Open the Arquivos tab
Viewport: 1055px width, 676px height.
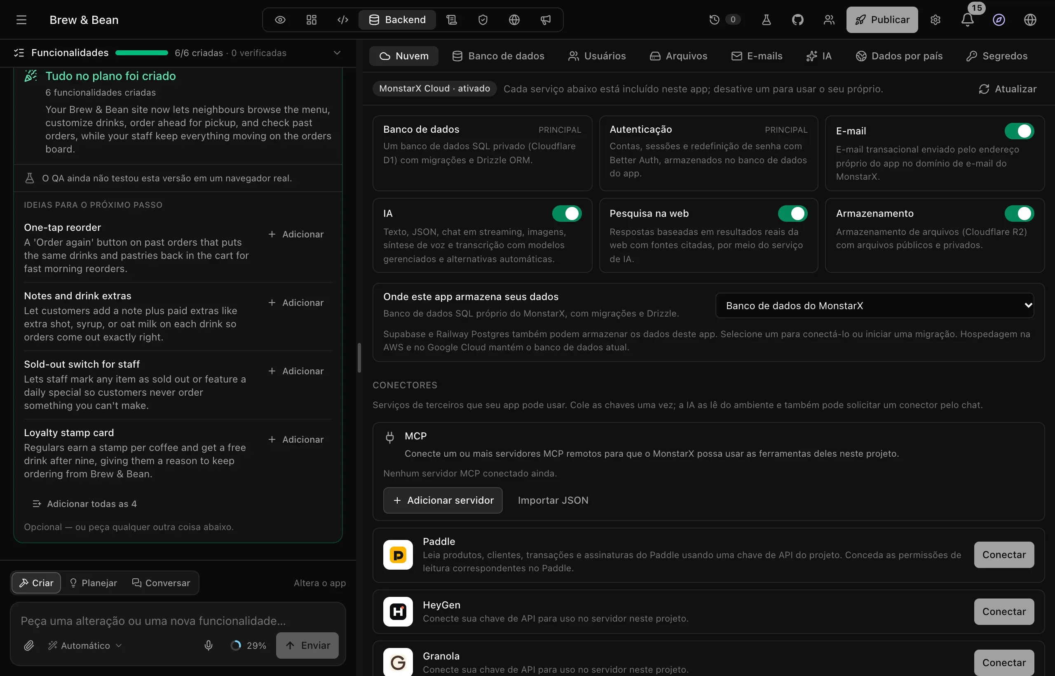678,56
